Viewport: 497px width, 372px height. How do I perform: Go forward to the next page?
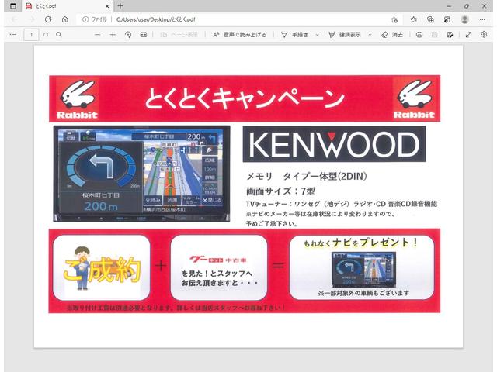[x=31, y=19]
